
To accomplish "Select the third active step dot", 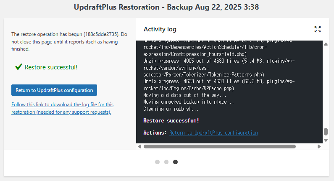I will [x=175, y=162].
